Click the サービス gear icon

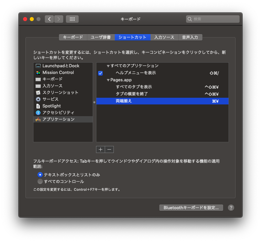[38, 99]
